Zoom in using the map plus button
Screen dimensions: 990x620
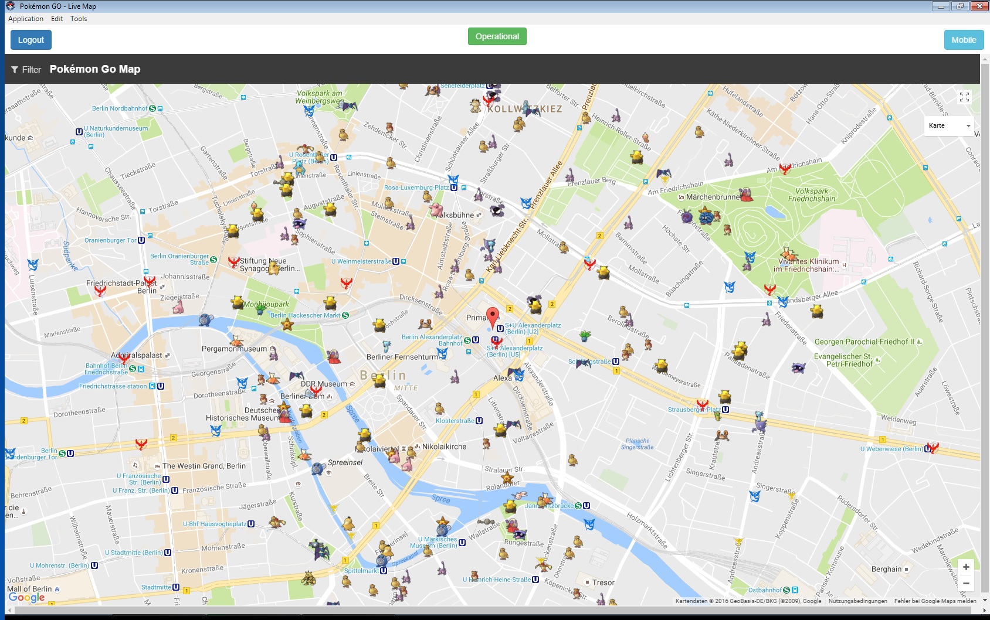pos(966,567)
